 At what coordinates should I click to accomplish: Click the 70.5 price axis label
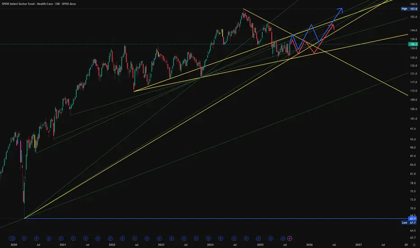click(x=413, y=208)
